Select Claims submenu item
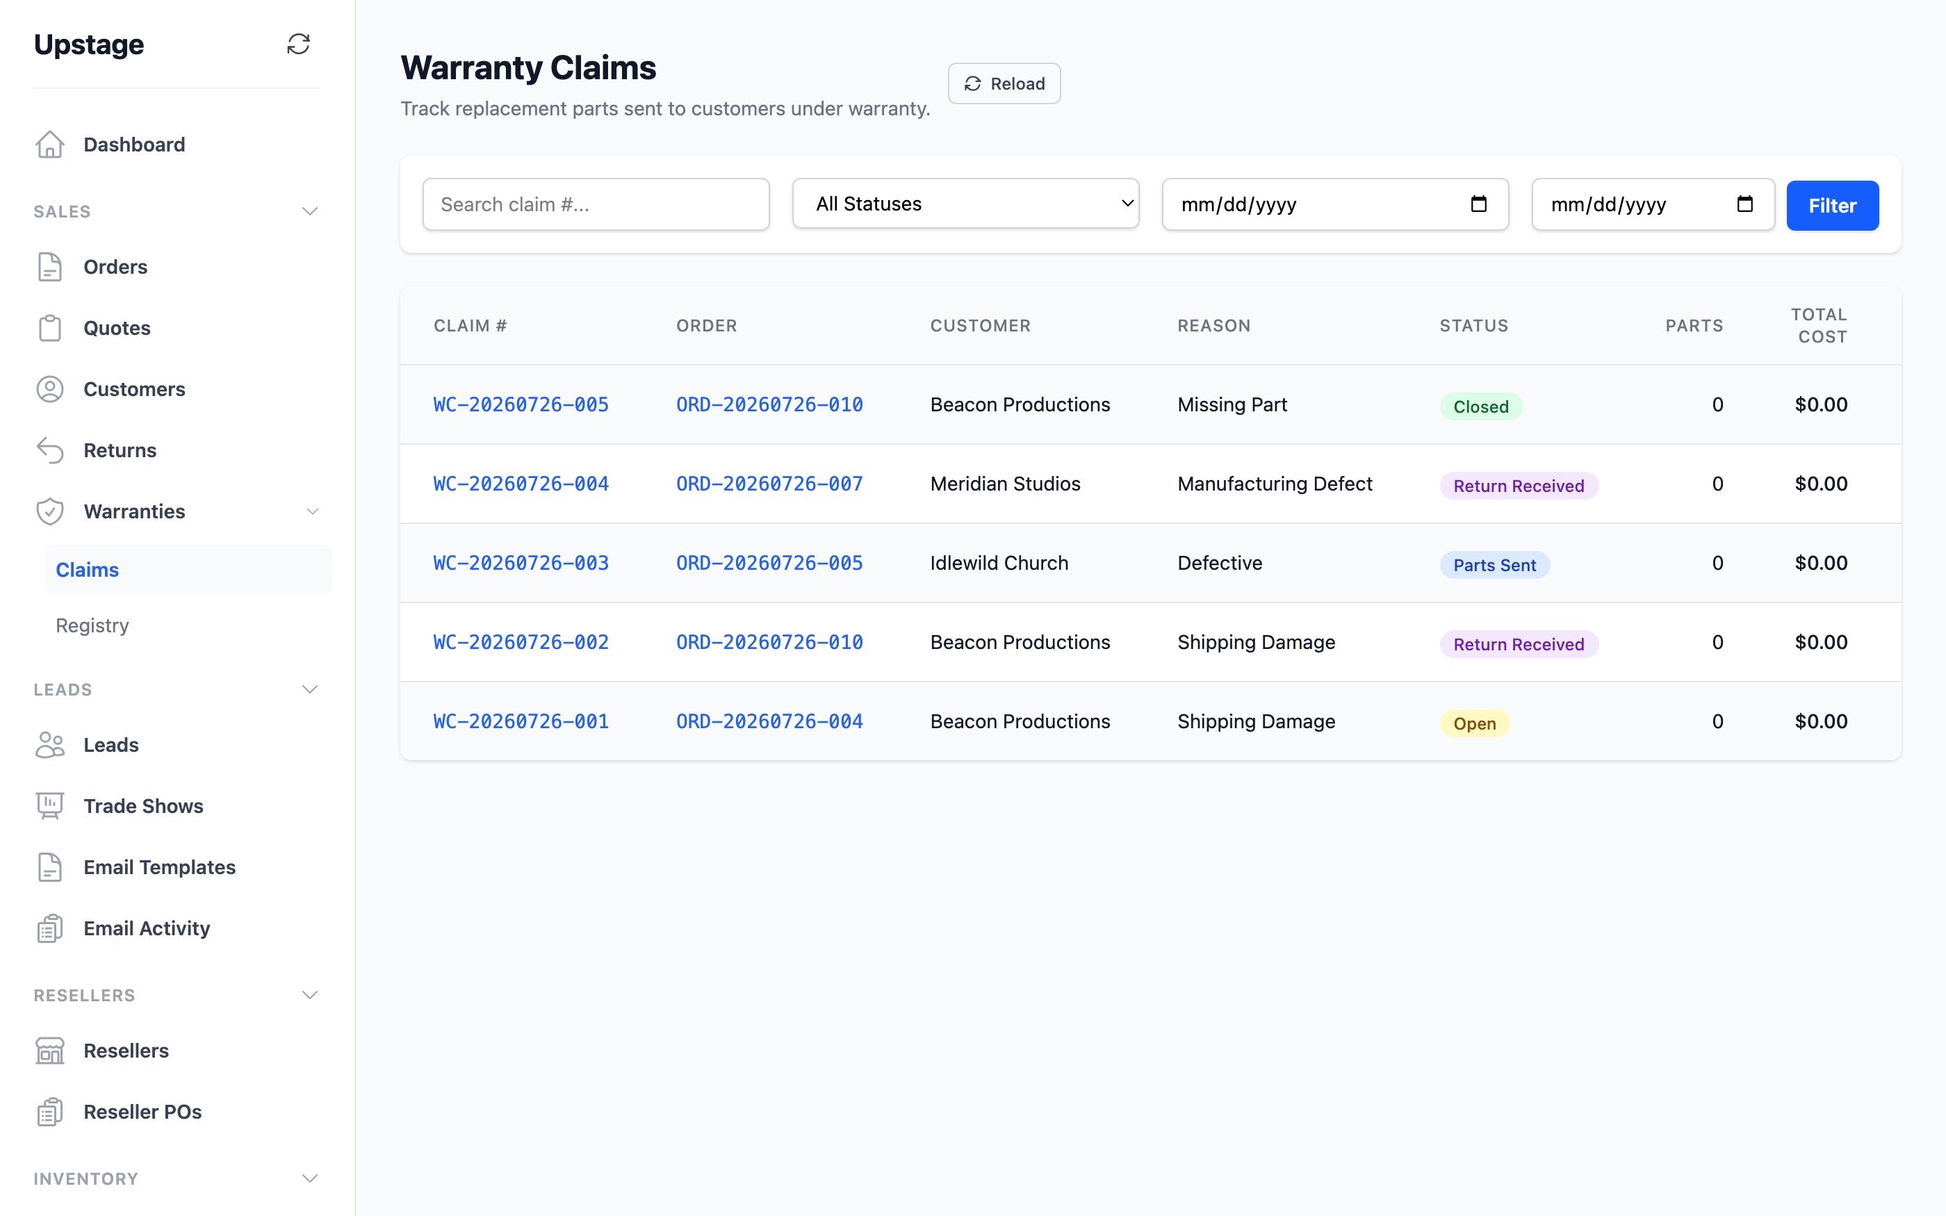The width and height of the screenshot is (1946, 1216). [x=188, y=570]
